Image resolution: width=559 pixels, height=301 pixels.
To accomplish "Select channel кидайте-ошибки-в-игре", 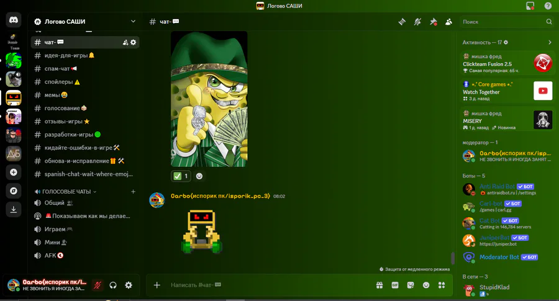I will [85, 148].
